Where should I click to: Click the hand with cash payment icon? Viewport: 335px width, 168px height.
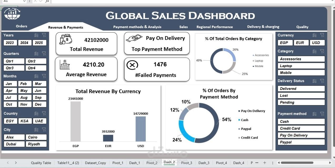point(134,38)
